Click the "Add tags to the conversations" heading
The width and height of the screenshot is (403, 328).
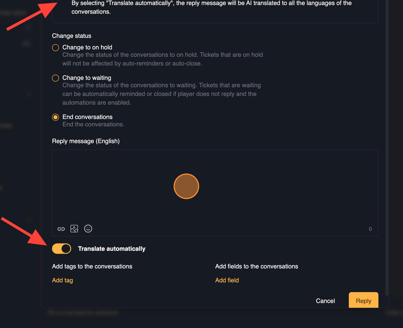click(92, 266)
